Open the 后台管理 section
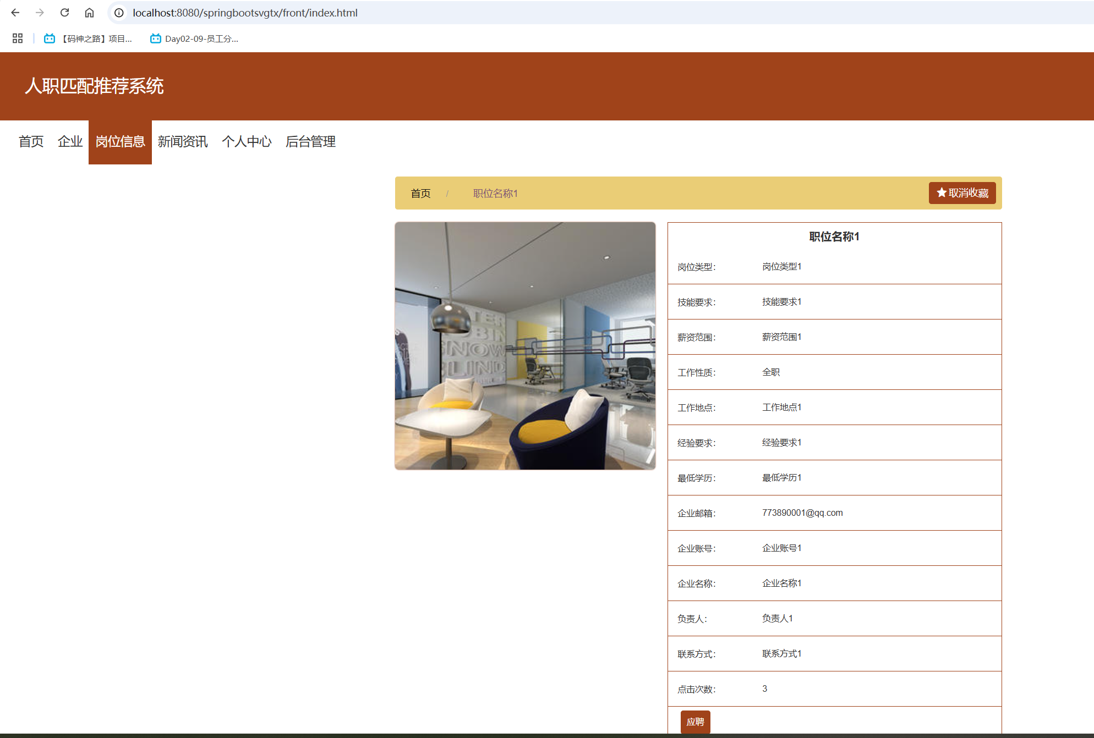This screenshot has width=1094, height=738. [x=310, y=142]
